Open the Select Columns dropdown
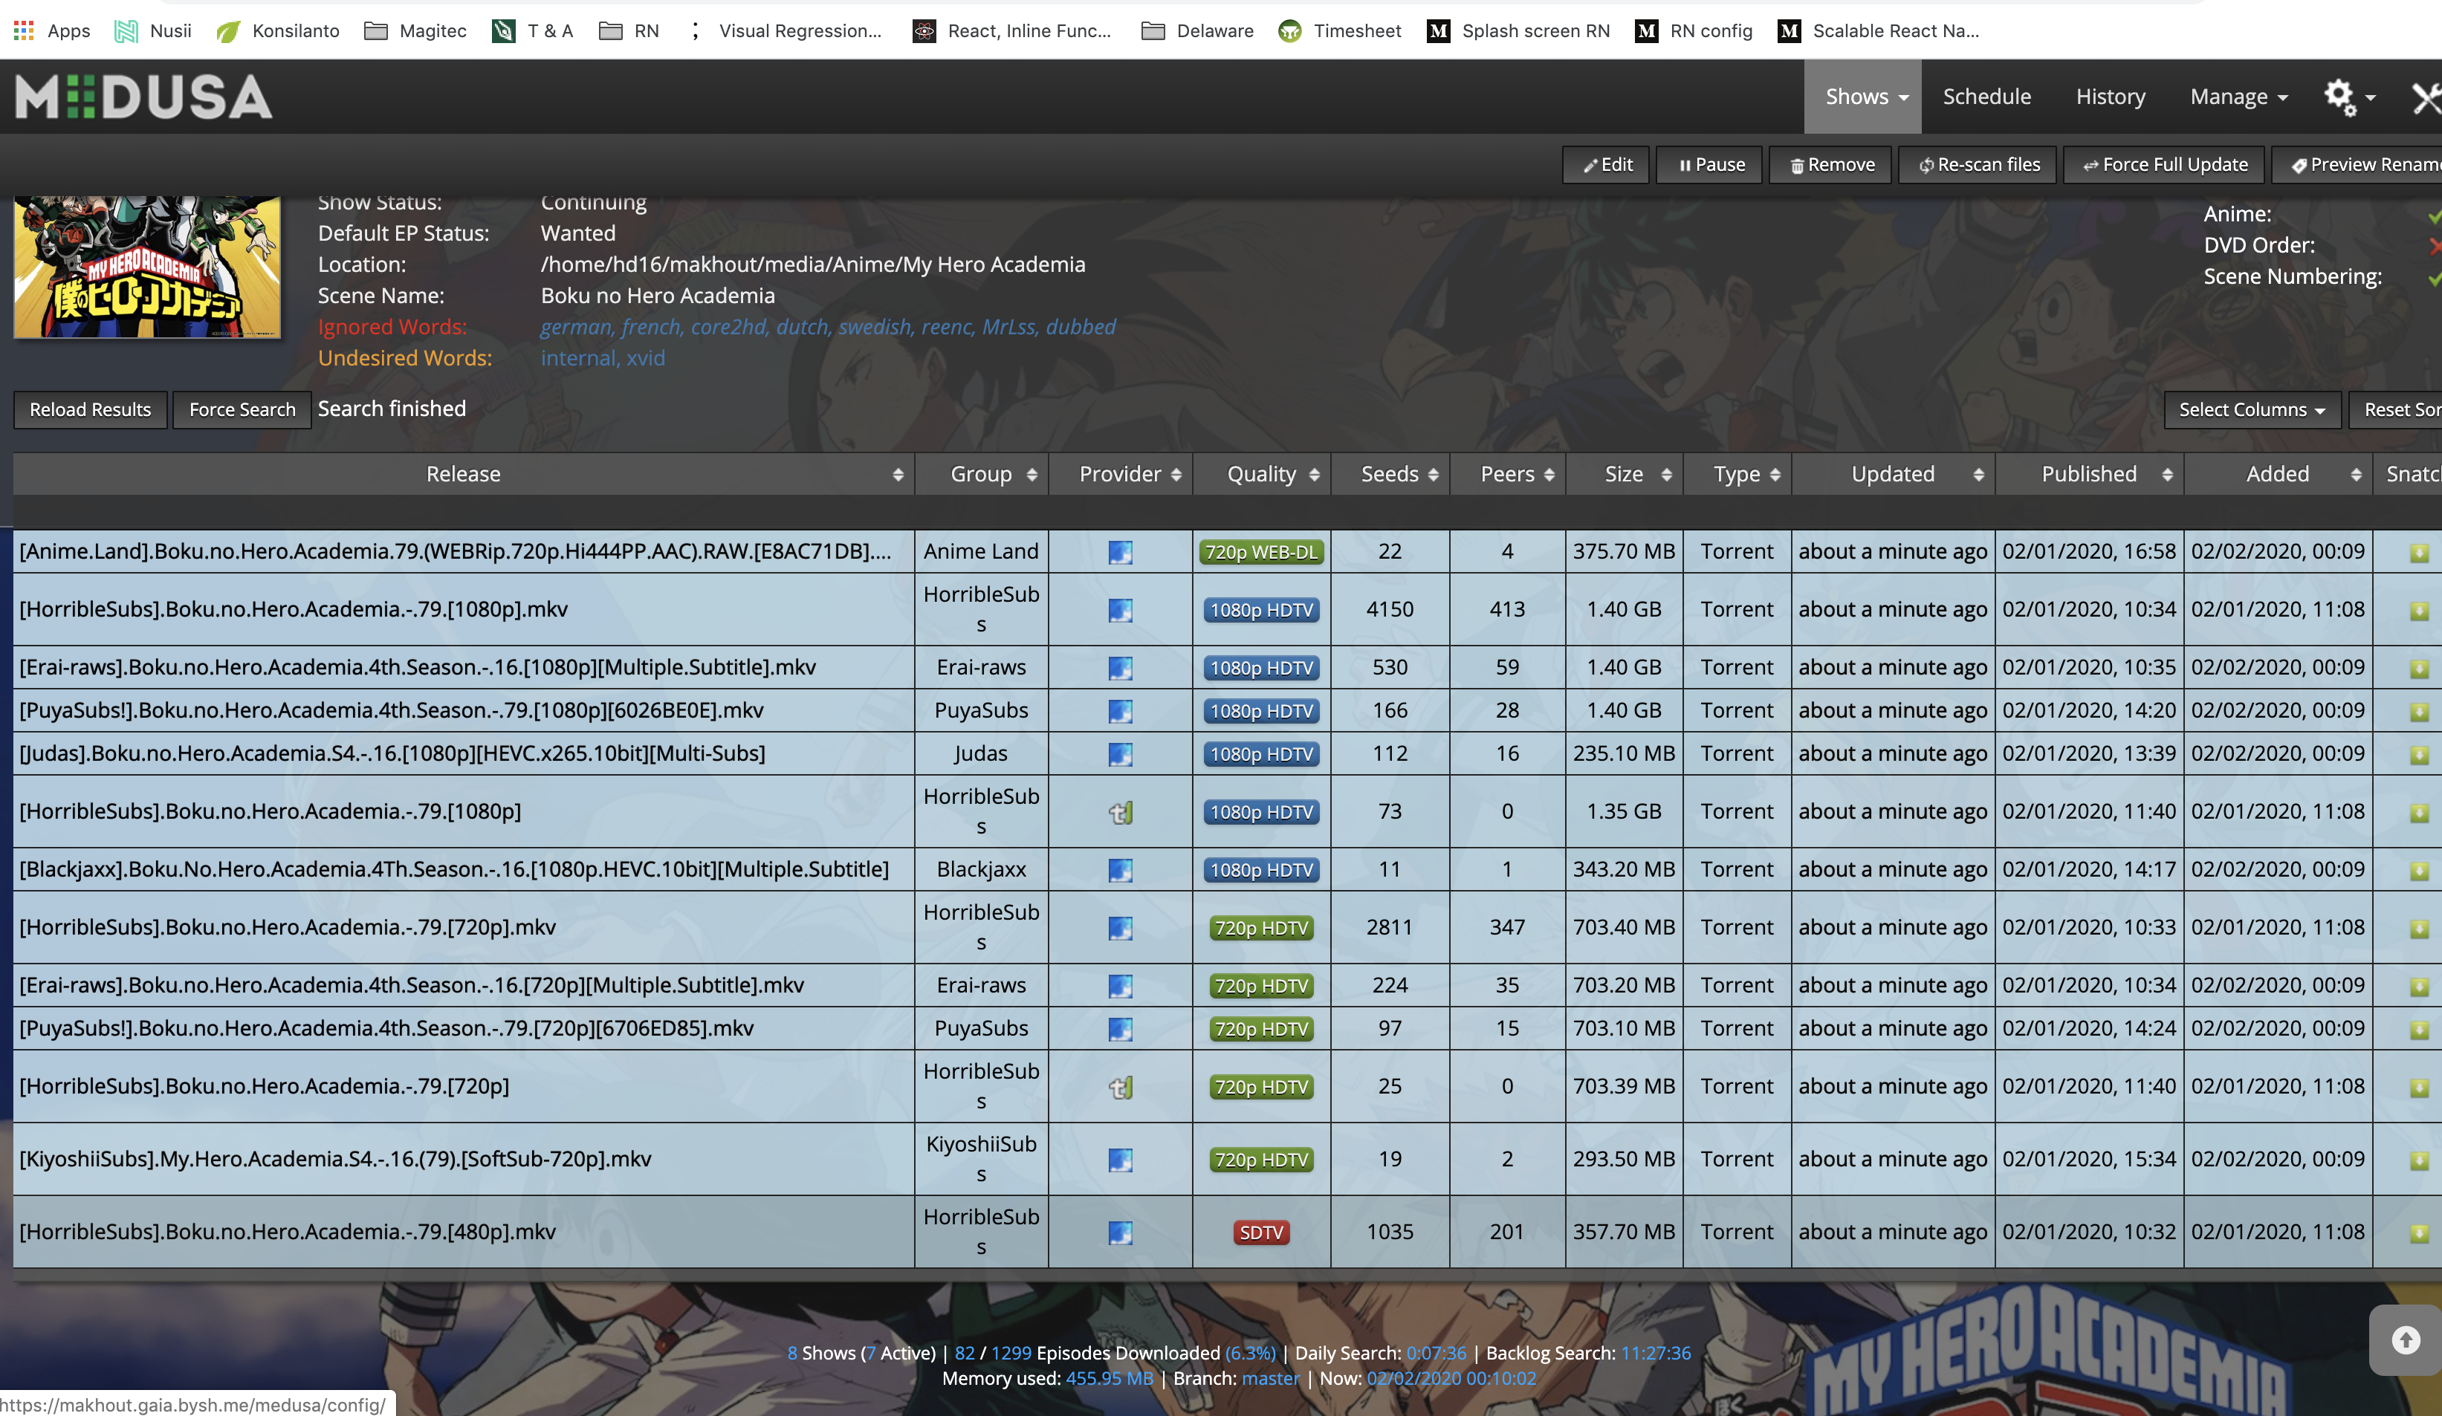Viewport: 2442px width, 1416px height. [2252, 409]
